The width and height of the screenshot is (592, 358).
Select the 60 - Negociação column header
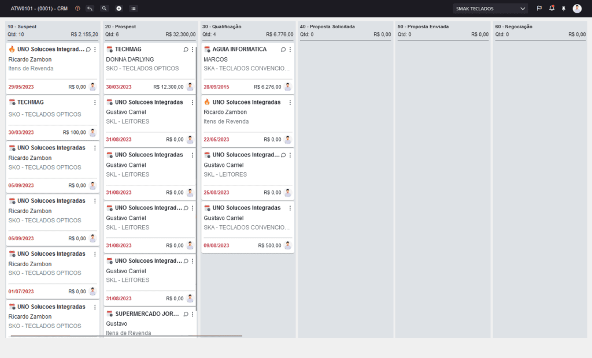(x=514, y=27)
